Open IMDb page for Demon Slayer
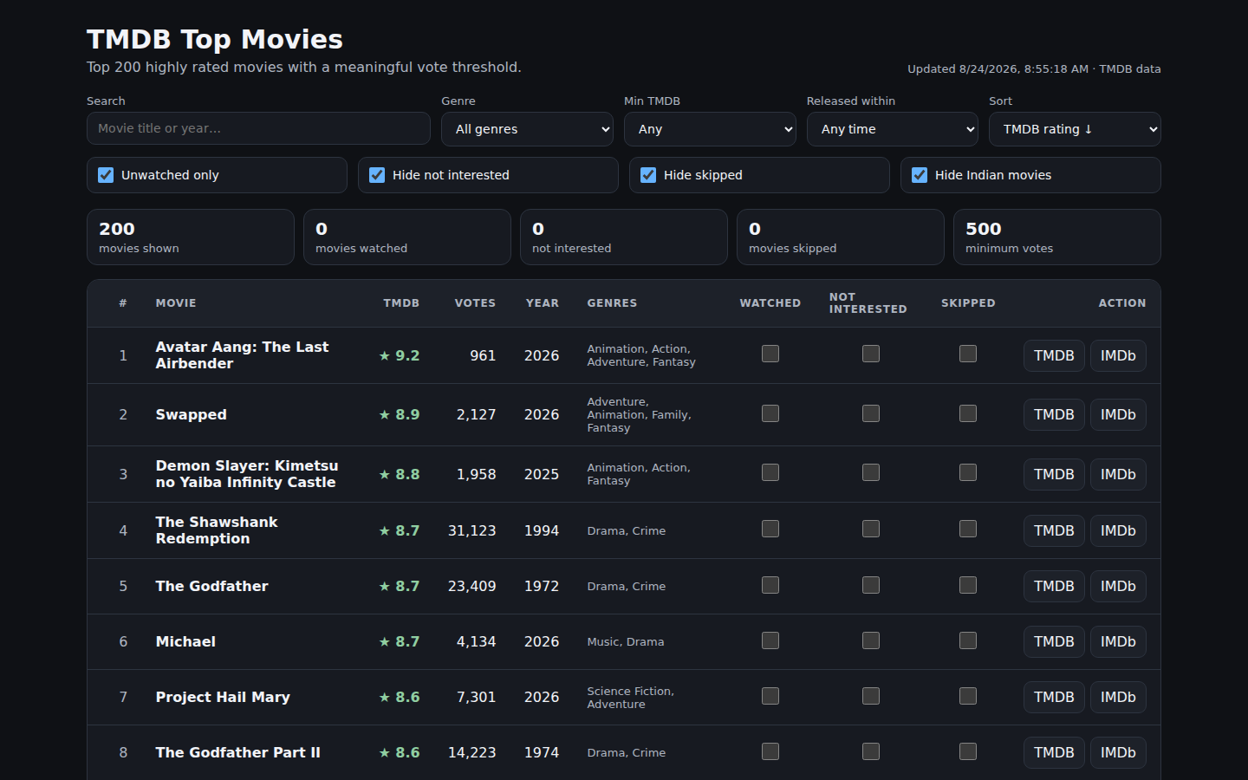This screenshot has width=1248, height=780. (x=1118, y=474)
